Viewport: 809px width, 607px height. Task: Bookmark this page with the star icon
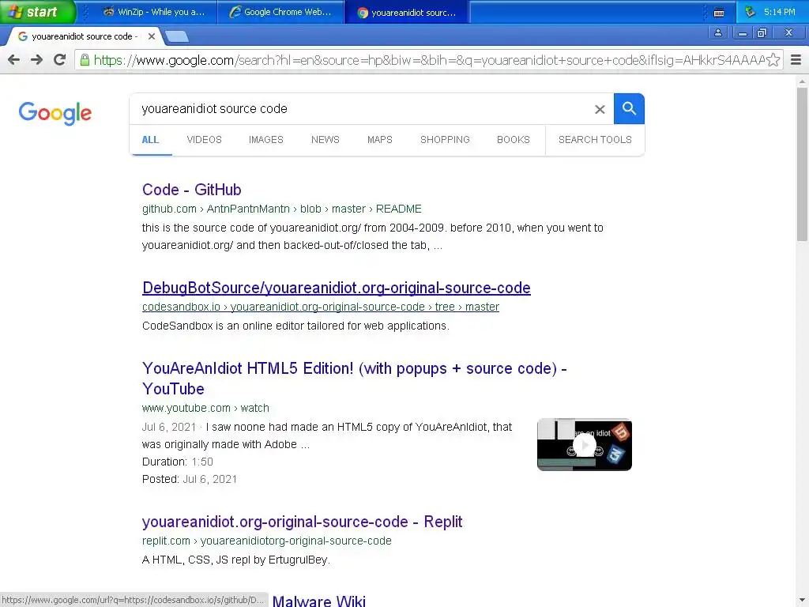tap(773, 60)
